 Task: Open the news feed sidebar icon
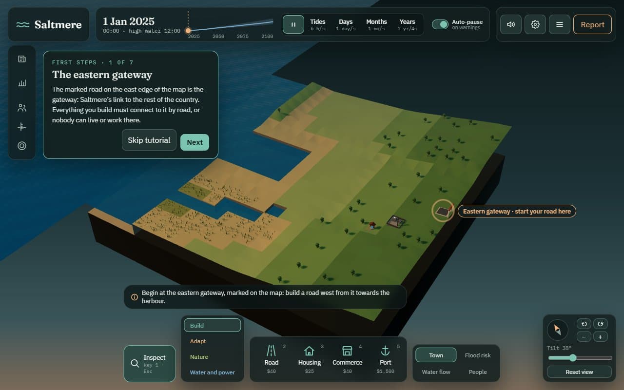point(22,59)
